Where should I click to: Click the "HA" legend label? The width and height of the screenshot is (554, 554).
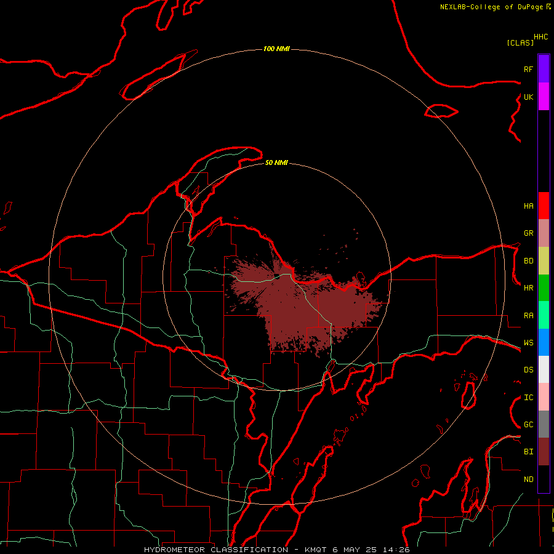pos(528,206)
